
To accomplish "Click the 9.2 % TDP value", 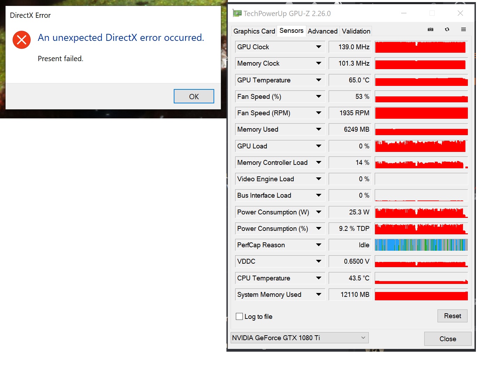I will coord(350,228).
